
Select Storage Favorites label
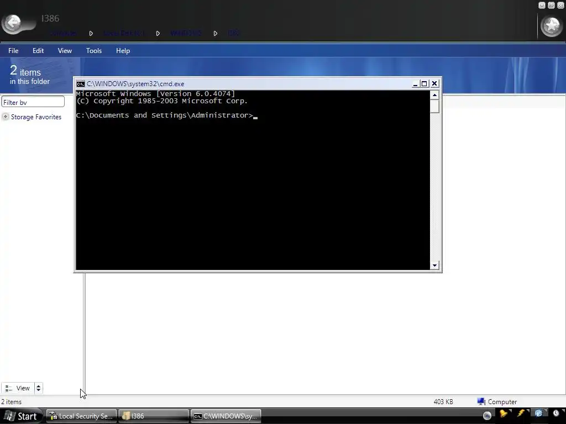point(36,117)
